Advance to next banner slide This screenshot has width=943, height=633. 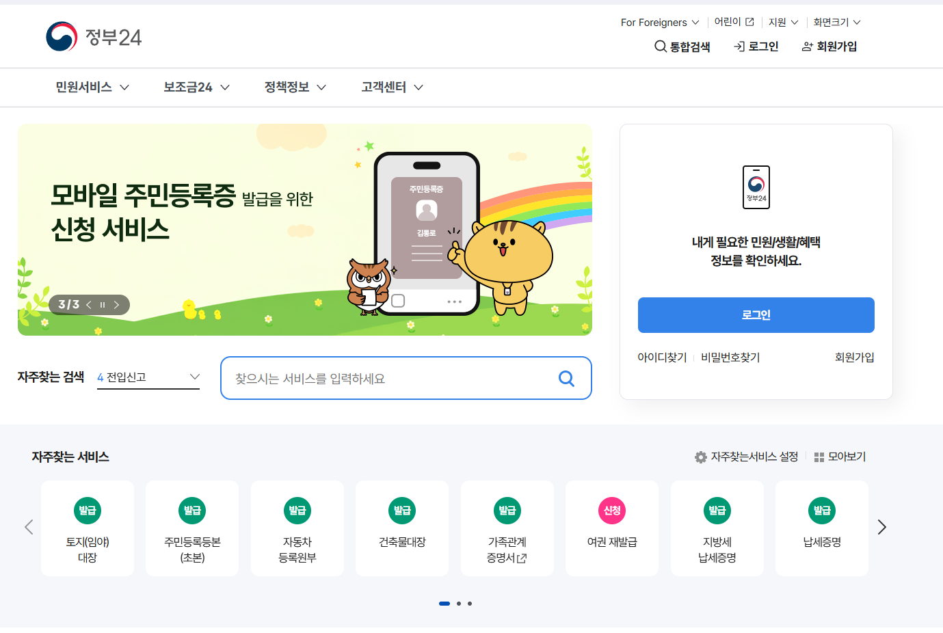(x=116, y=305)
